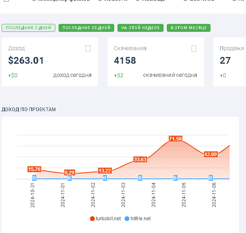Click the 71.58 peak data label
The height and width of the screenshot is (233, 246).
click(176, 139)
